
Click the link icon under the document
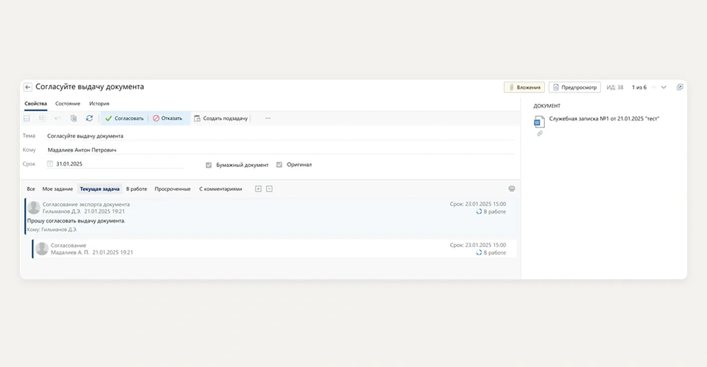[x=539, y=134]
